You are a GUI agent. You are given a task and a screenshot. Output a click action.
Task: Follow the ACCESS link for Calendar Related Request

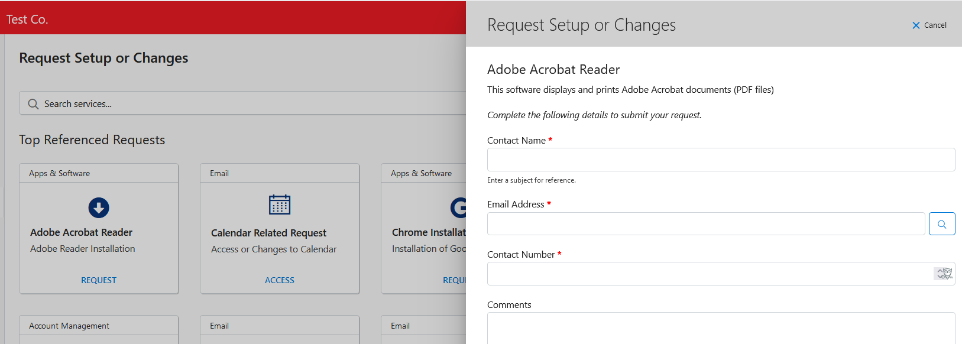pos(280,280)
